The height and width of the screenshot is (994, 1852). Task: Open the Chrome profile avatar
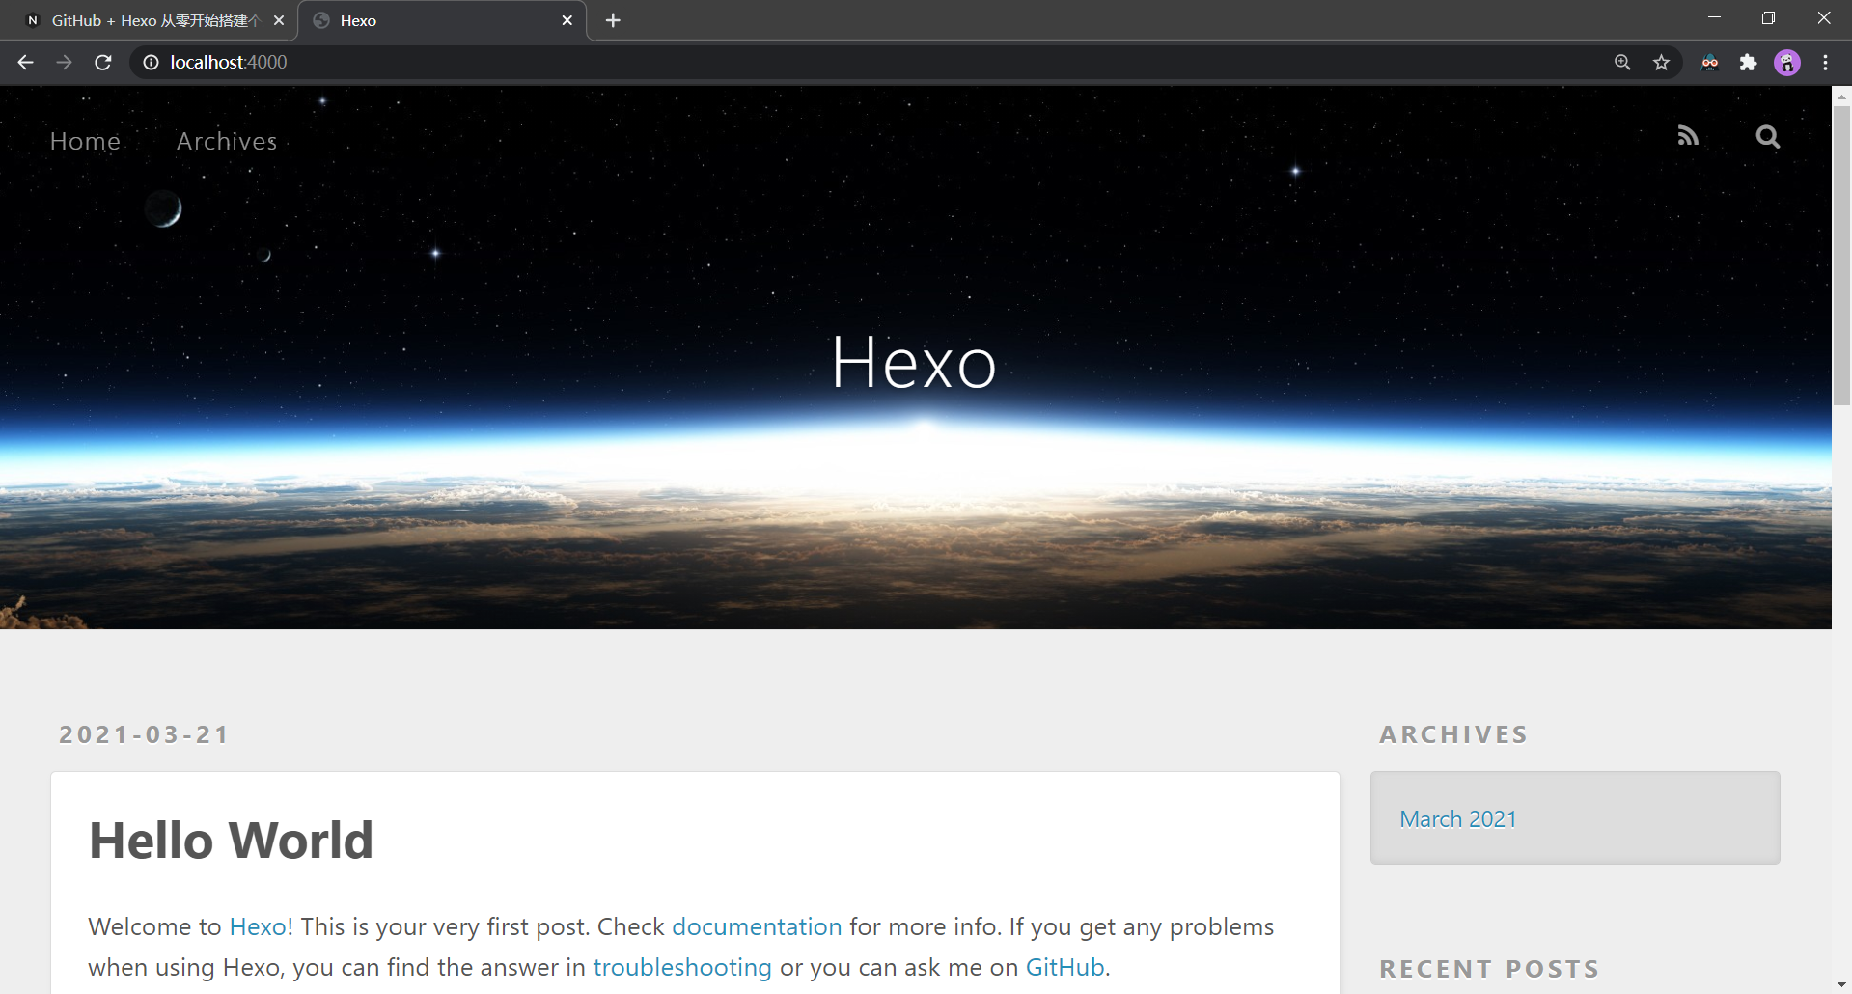click(x=1786, y=63)
